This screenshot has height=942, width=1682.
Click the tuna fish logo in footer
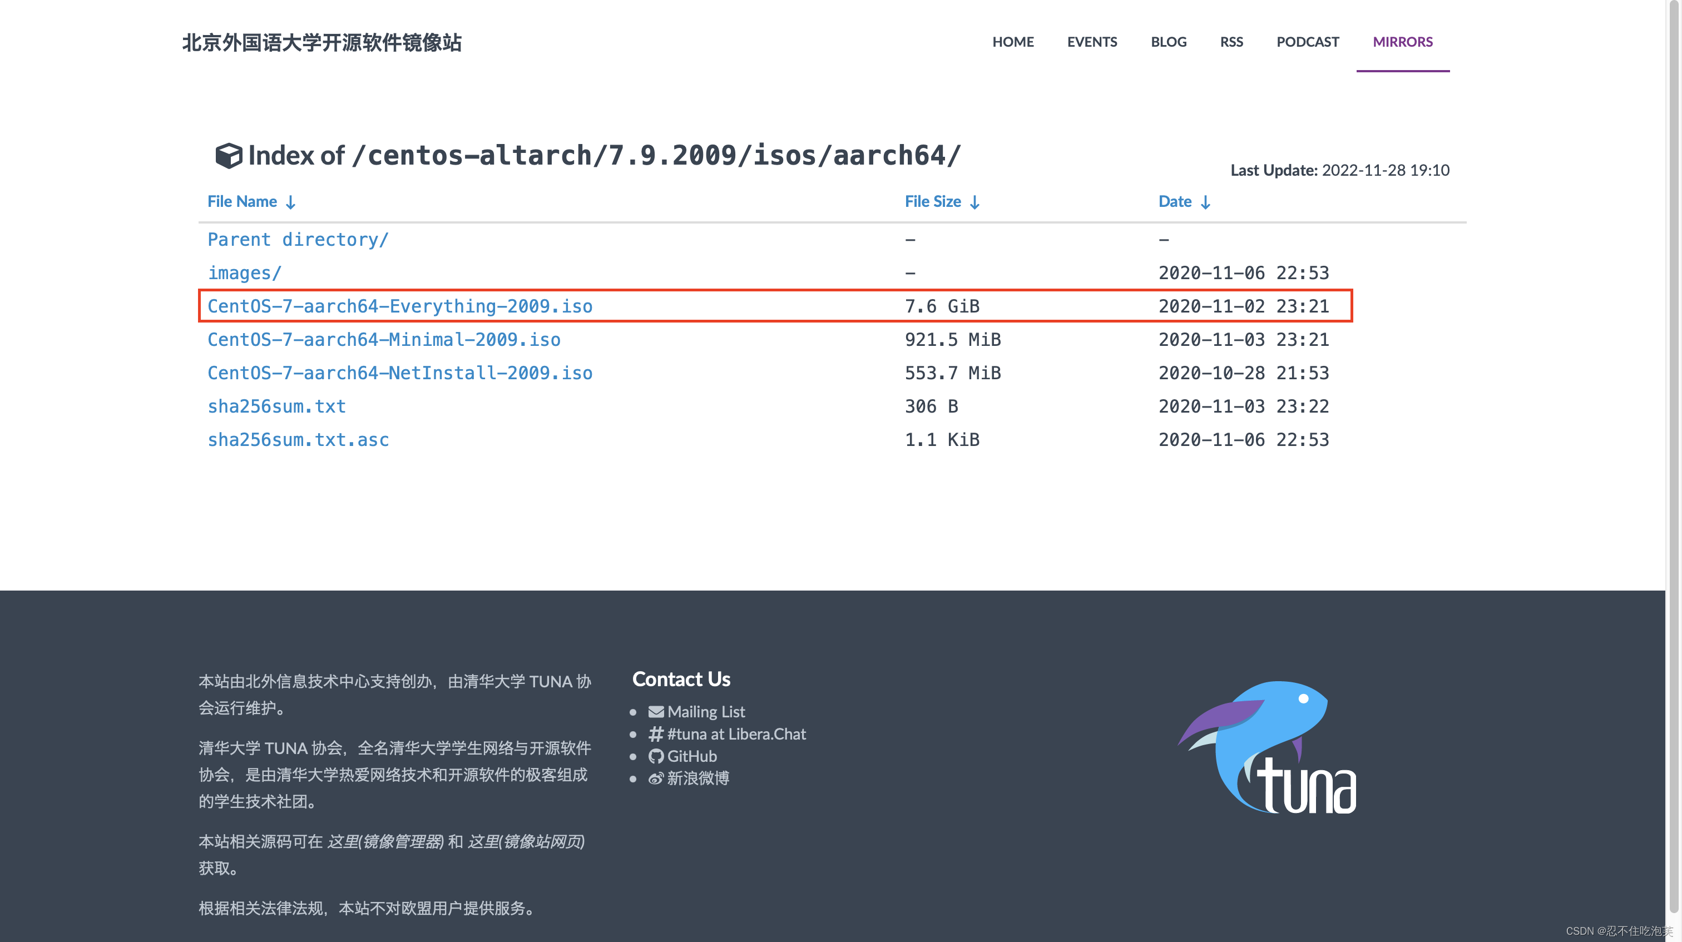(1268, 747)
